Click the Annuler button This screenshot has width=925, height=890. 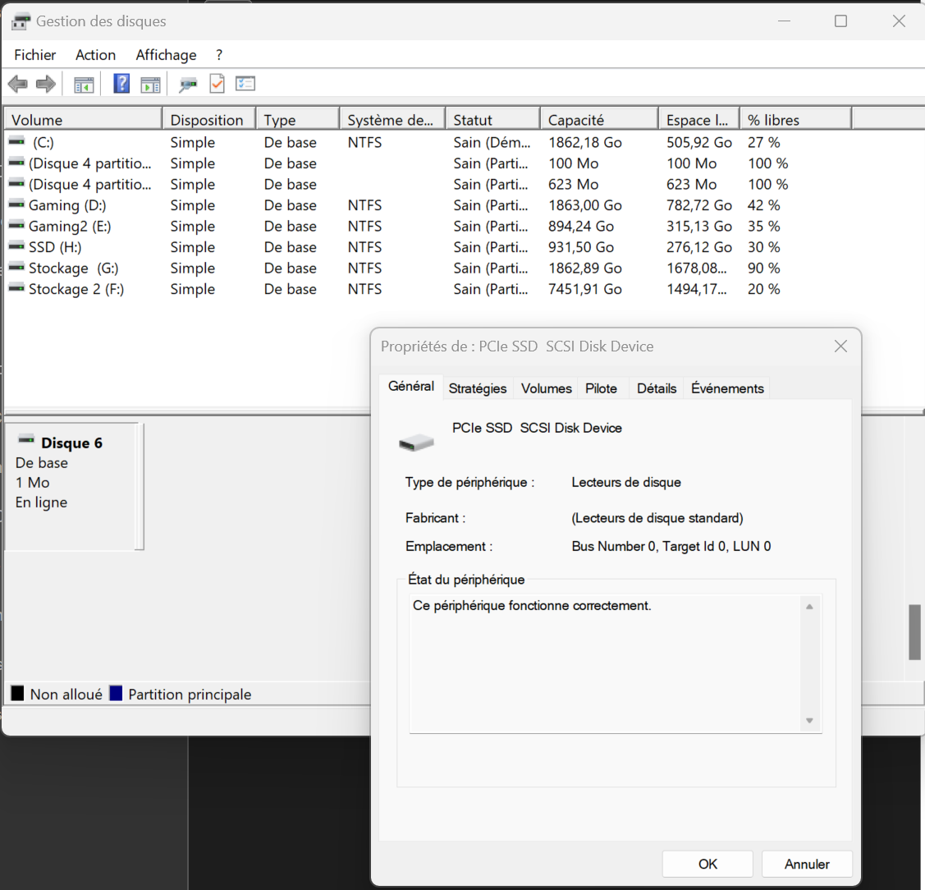click(x=807, y=864)
